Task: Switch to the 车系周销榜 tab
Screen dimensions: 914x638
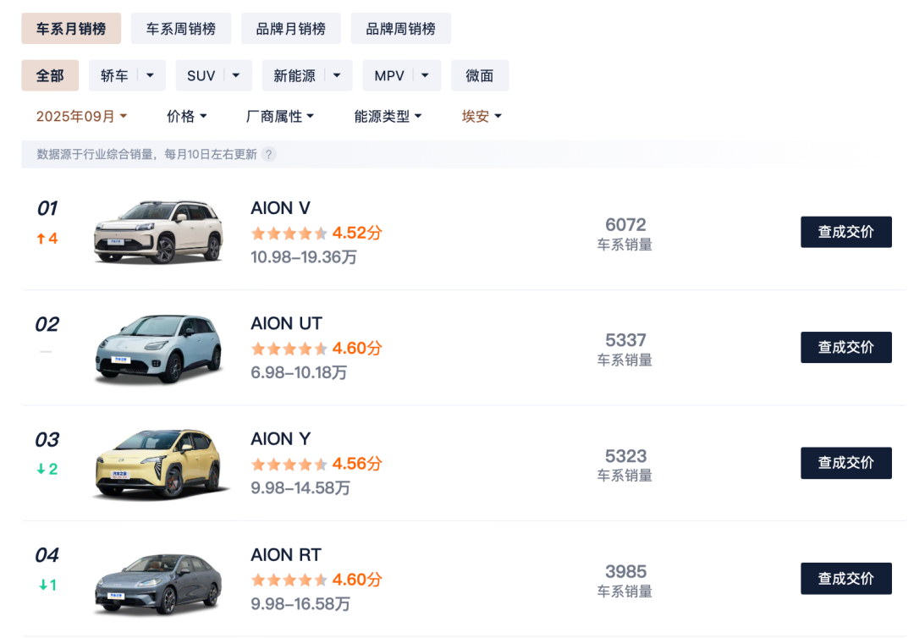Action: coord(181,29)
